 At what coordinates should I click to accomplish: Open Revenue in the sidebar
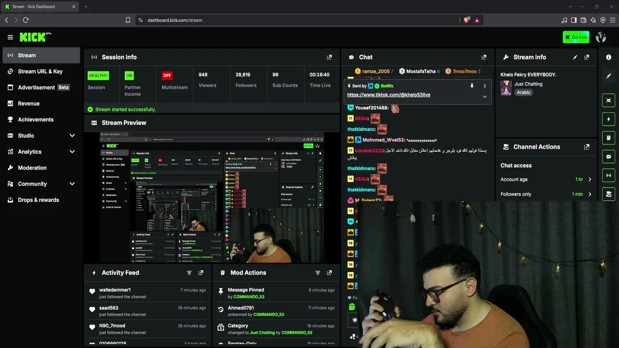41,103
